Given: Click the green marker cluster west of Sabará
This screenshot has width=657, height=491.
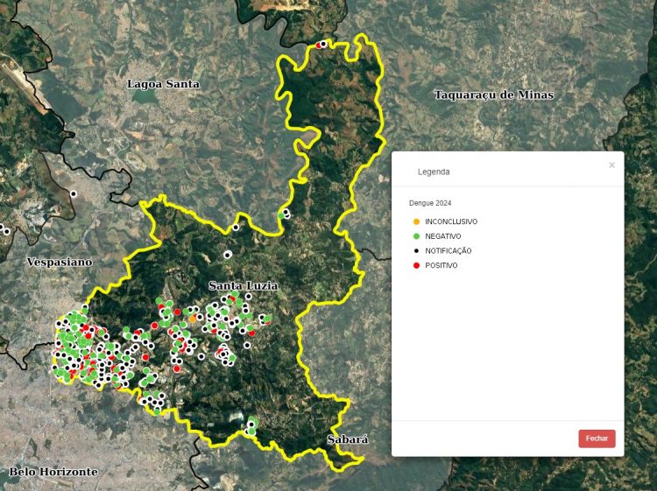Looking at the screenshot, I should [x=251, y=427].
